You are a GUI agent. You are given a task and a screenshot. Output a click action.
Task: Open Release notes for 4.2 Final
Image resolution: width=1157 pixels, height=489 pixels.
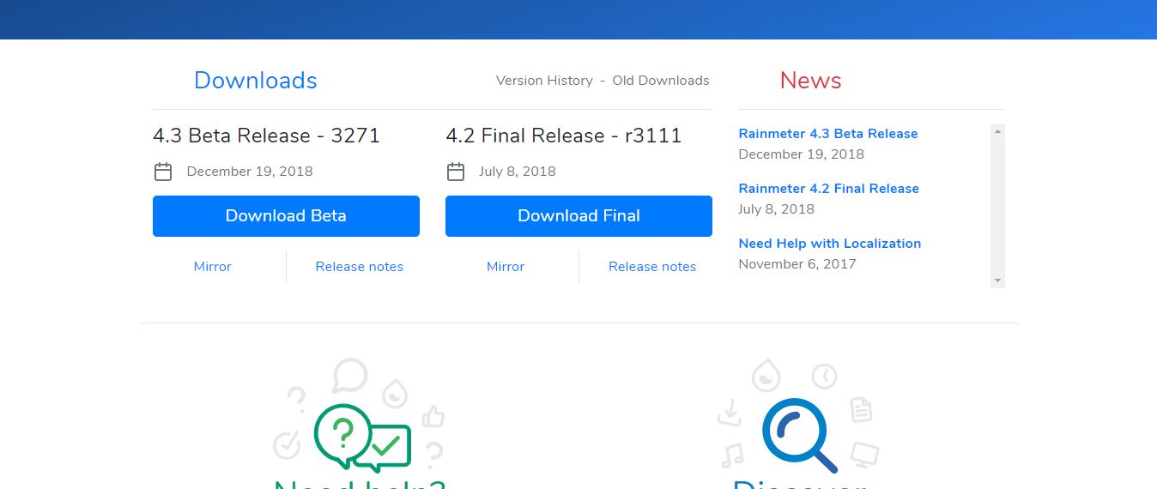[x=652, y=267]
